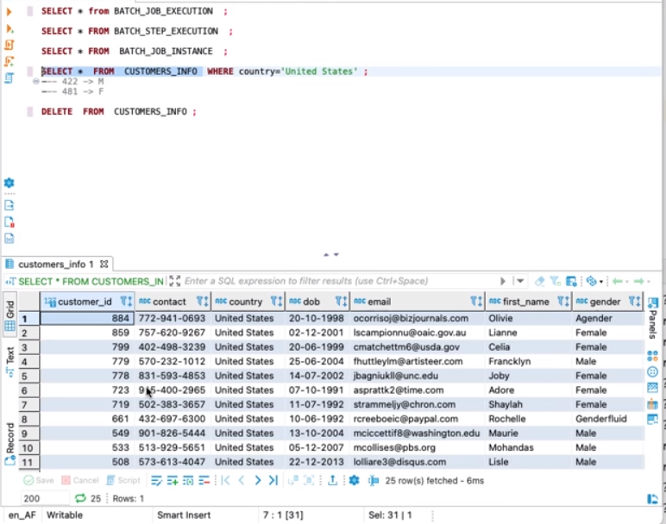The width and height of the screenshot is (666, 524).
Task: Open the email column filter/sort
Action: (476, 302)
